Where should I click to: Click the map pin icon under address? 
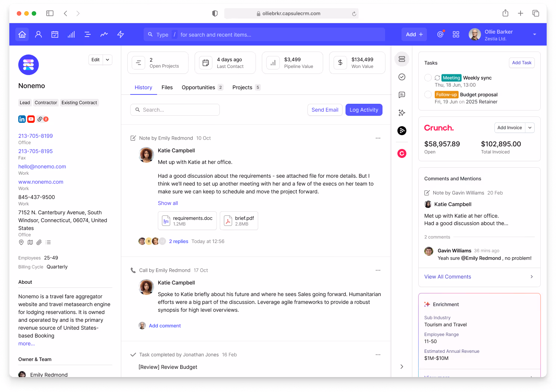[21, 242]
